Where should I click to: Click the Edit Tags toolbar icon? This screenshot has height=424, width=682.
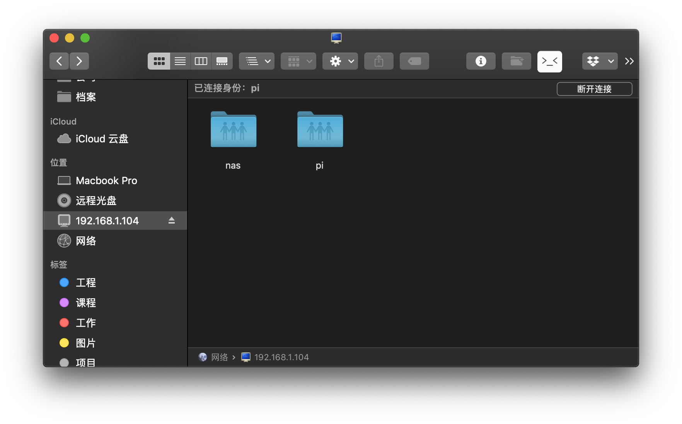click(x=414, y=61)
